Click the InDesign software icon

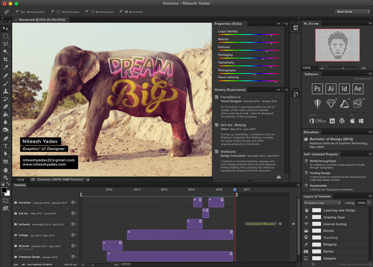coord(344,88)
